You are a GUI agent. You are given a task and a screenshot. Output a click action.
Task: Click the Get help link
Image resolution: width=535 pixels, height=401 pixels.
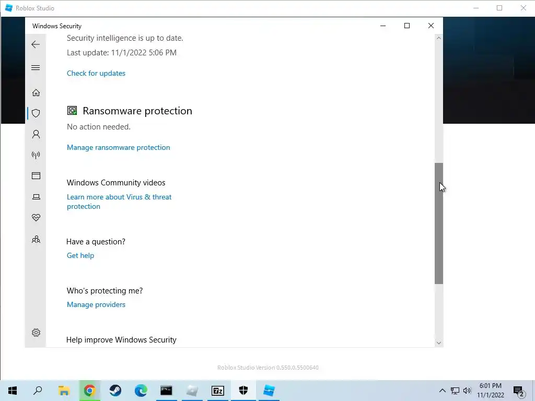(x=80, y=255)
